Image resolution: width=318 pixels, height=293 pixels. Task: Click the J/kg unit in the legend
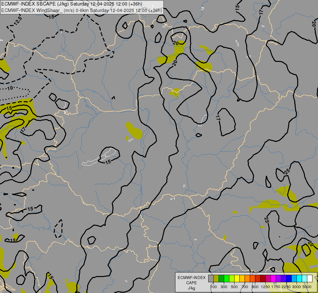(191, 288)
